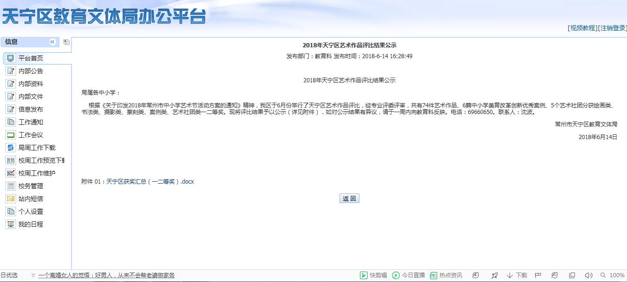The height and width of the screenshot is (282, 627).
Task: Open the 100% page zoom control
Action: (x=612, y=275)
